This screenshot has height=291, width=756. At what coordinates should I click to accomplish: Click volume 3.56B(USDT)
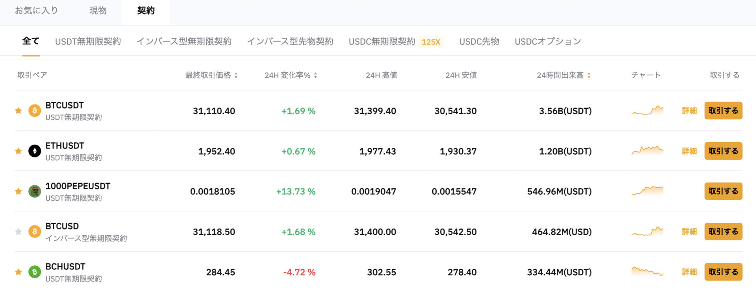[565, 111]
